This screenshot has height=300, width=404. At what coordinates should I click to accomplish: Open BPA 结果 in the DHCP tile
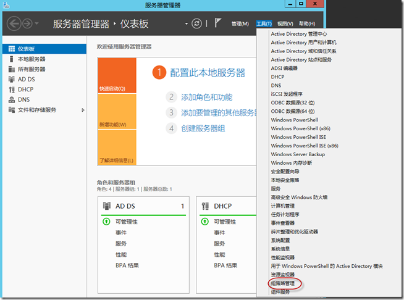225,265
